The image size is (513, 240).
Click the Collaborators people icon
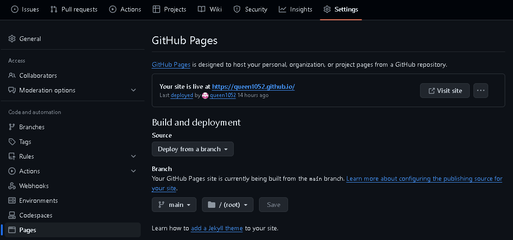click(x=12, y=75)
